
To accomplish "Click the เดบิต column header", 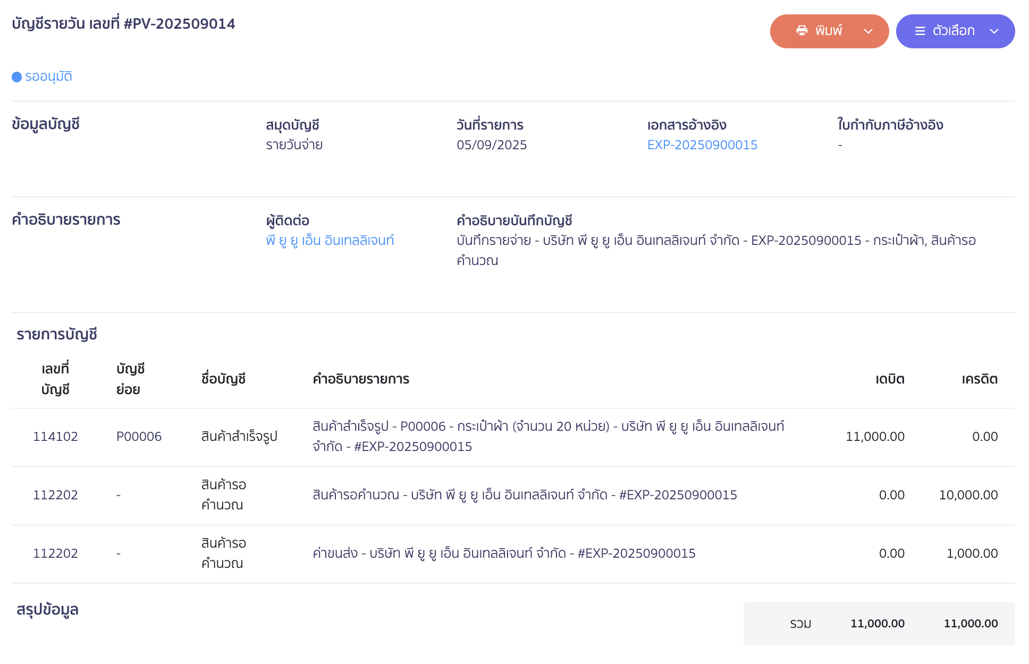I will [890, 379].
